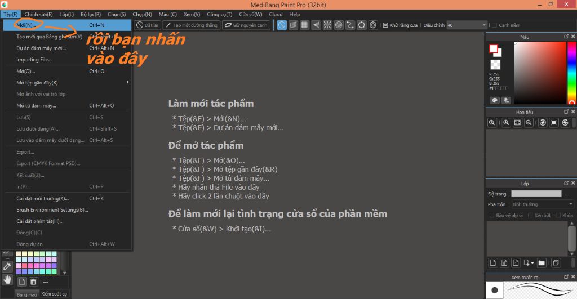Click the Giữ nguyên cạnh button
Screen dimensions: 577x299
pyautogui.click(x=246, y=25)
